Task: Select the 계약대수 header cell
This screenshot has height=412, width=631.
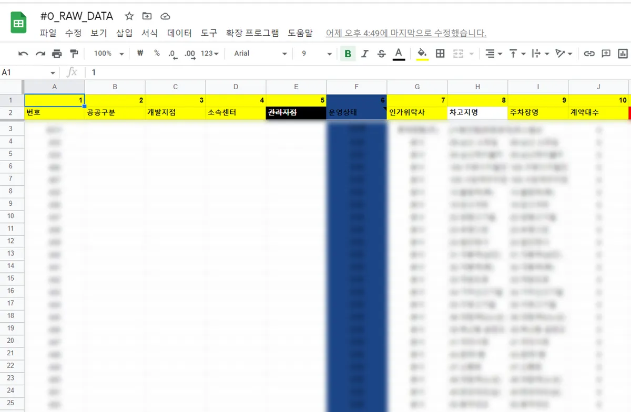Action: (x=599, y=112)
